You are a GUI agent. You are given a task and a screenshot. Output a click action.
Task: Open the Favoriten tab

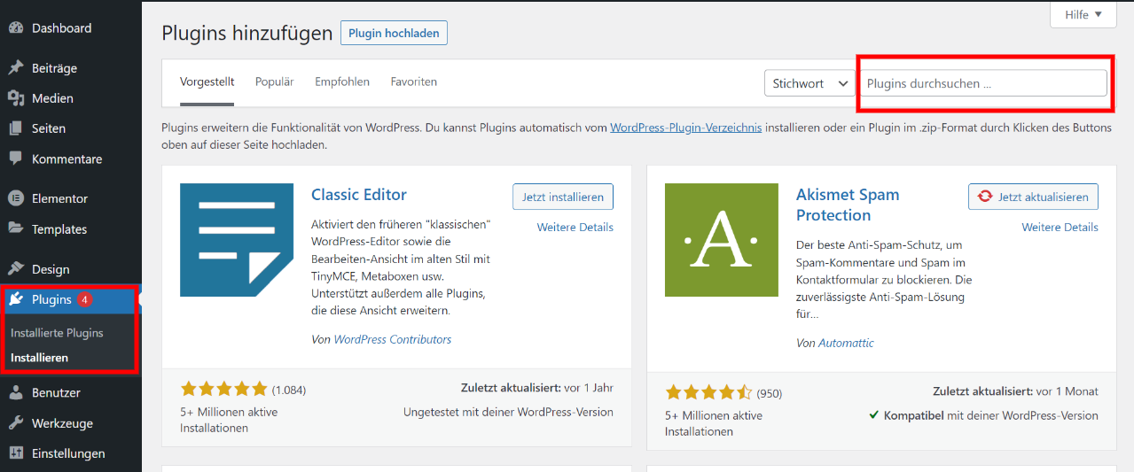point(413,81)
